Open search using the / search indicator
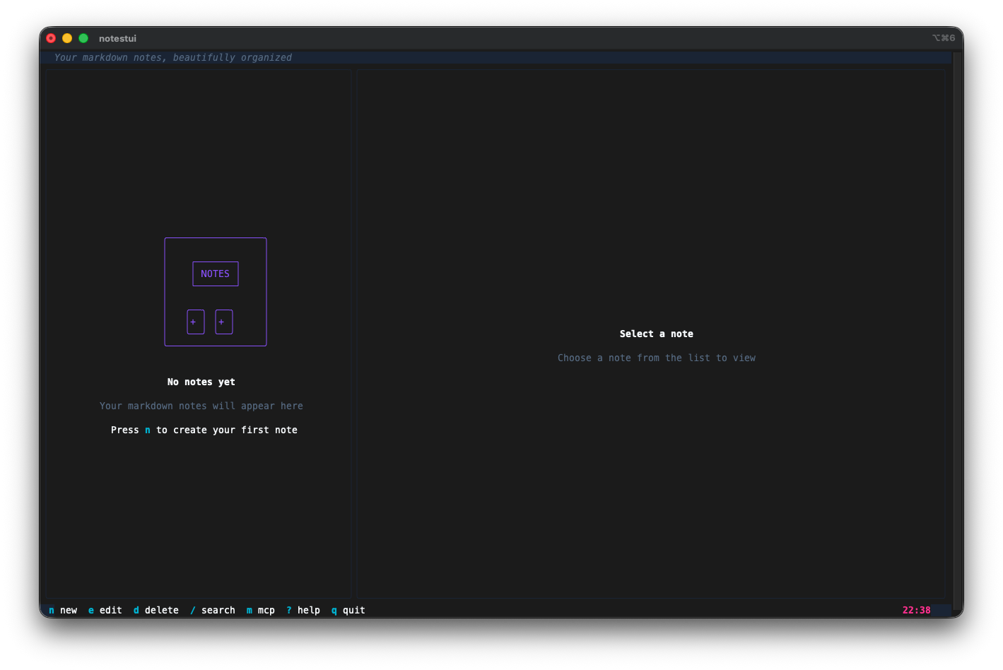Image resolution: width=1003 pixels, height=670 pixels. [x=212, y=610]
